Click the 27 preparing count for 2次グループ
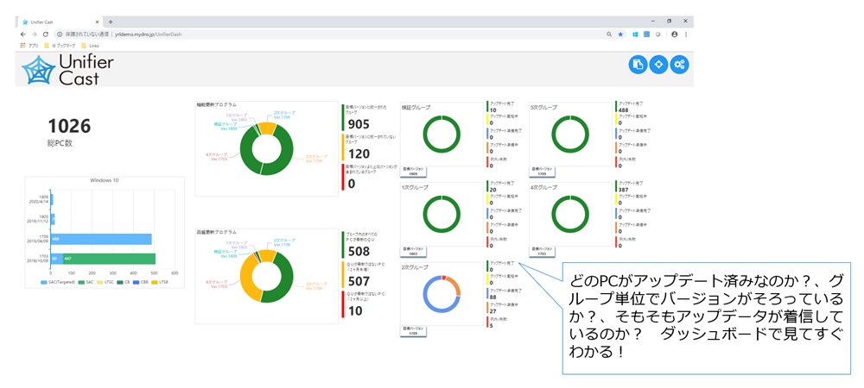The image size is (864, 388). 493,311
